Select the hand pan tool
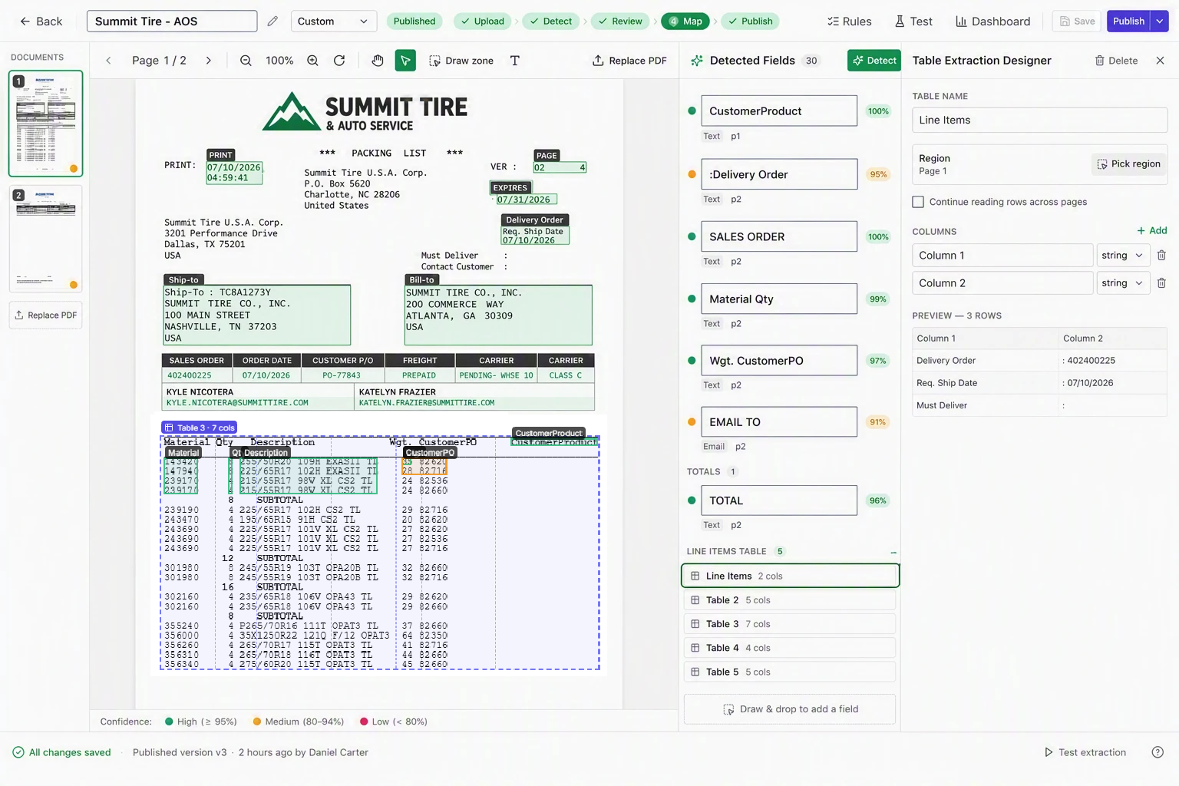The height and width of the screenshot is (786, 1179). click(x=378, y=61)
